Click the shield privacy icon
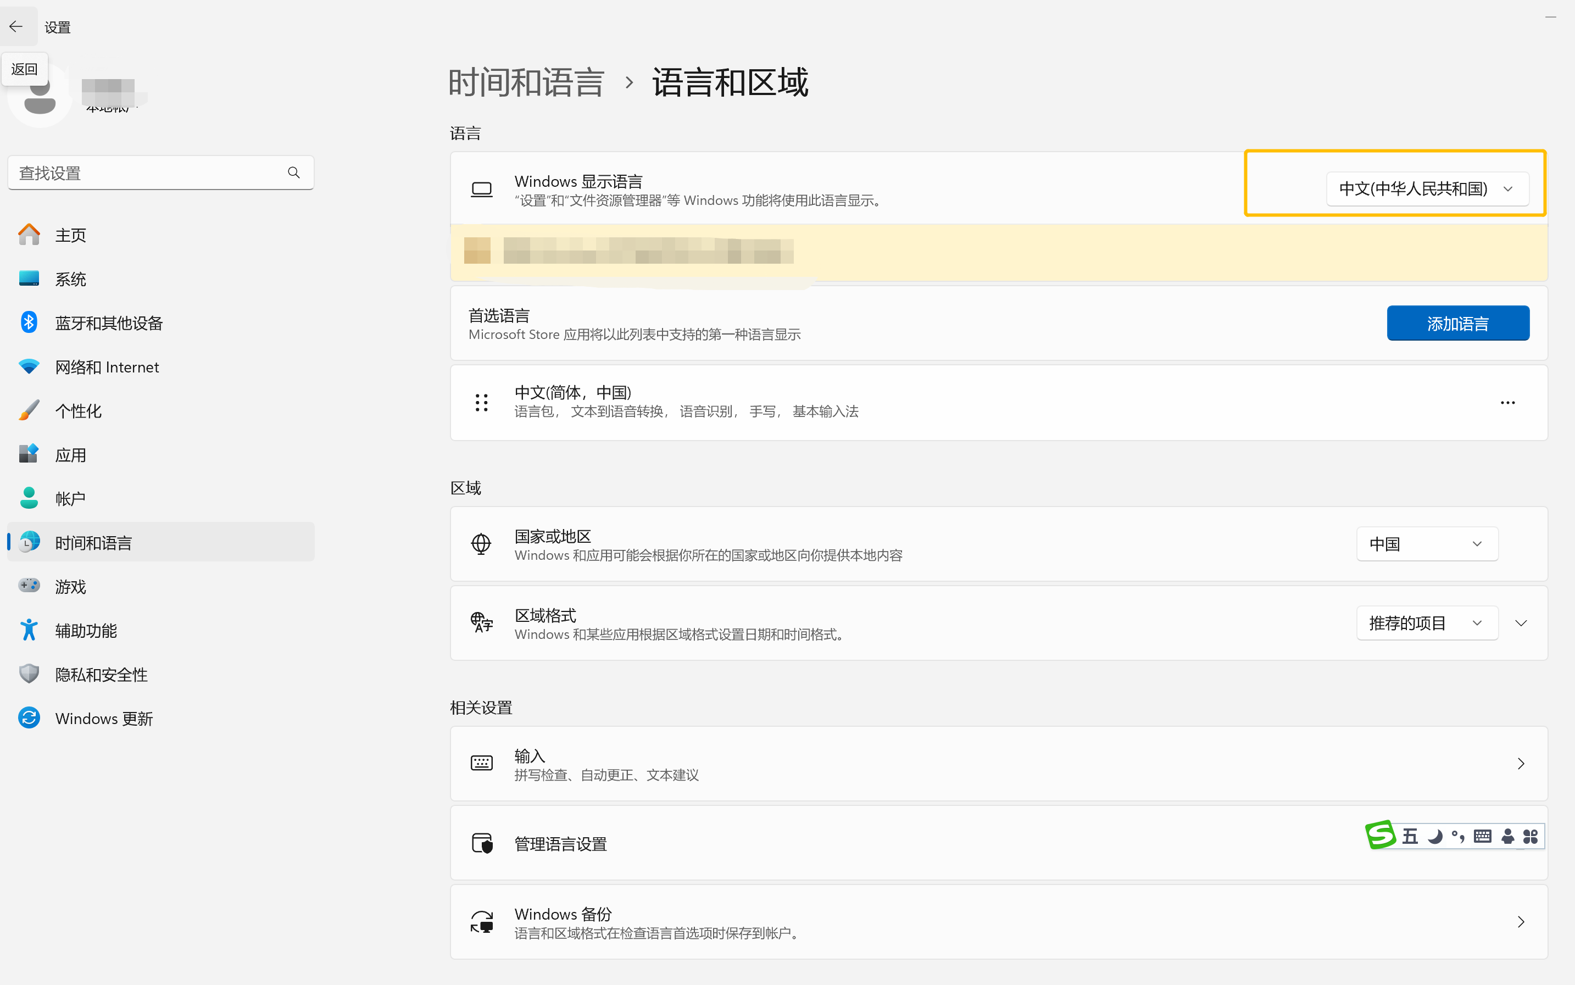 pyautogui.click(x=29, y=674)
